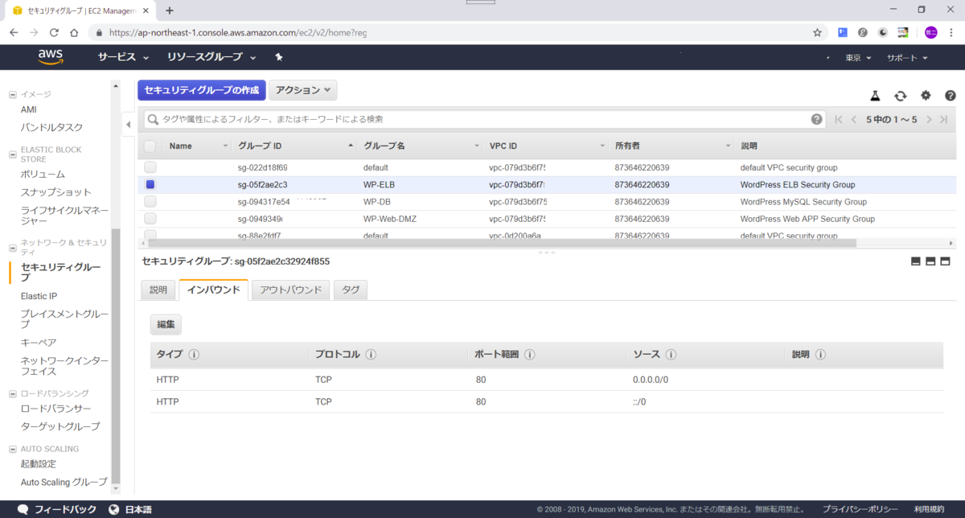
Task: Click the フィードバック link in footer
Action: pos(57,509)
